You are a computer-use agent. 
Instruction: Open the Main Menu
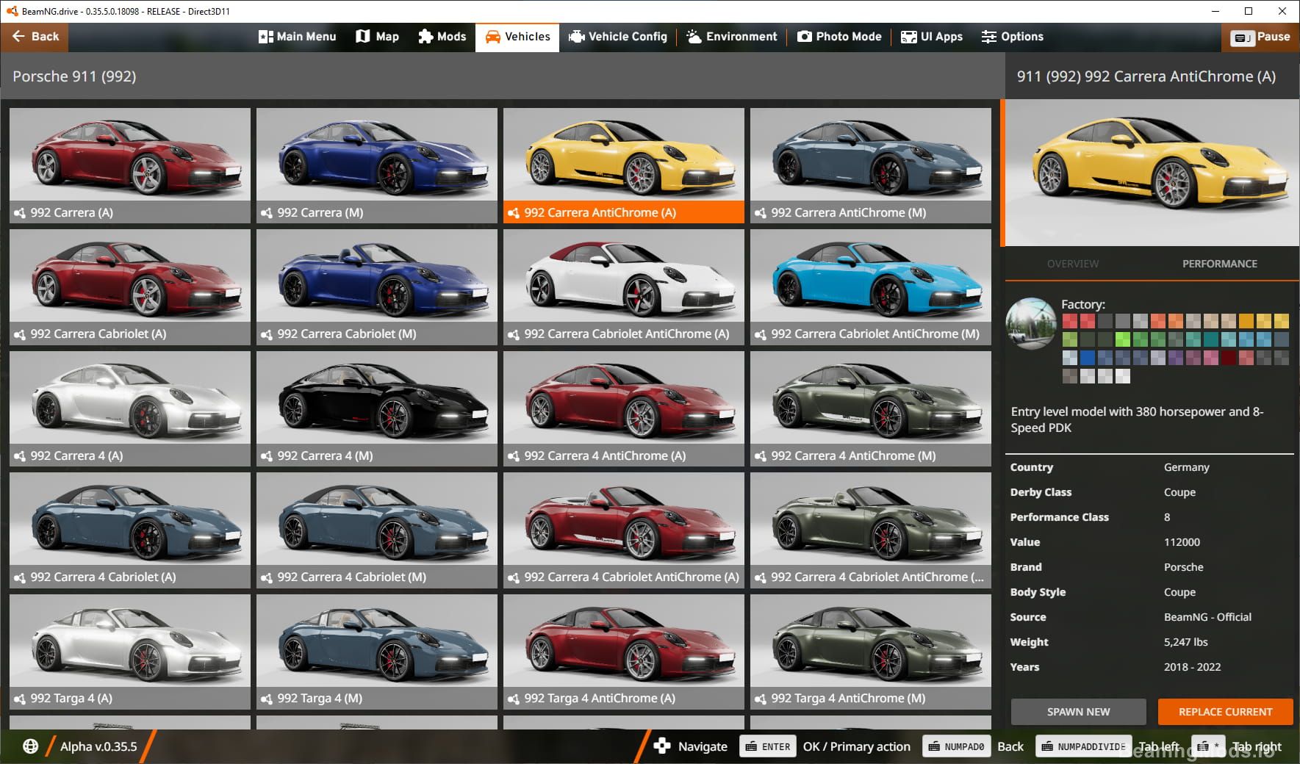click(x=298, y=37)
